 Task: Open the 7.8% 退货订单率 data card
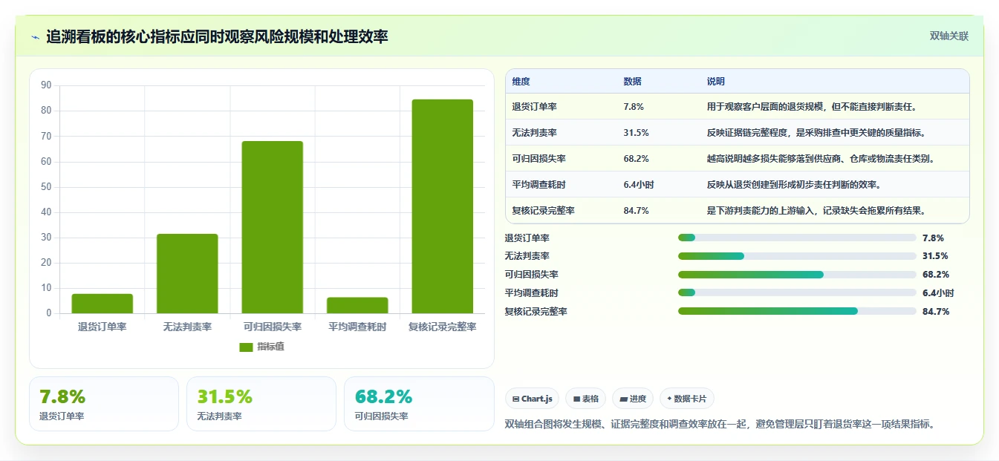pyautogui.click(x=104, y=404)
